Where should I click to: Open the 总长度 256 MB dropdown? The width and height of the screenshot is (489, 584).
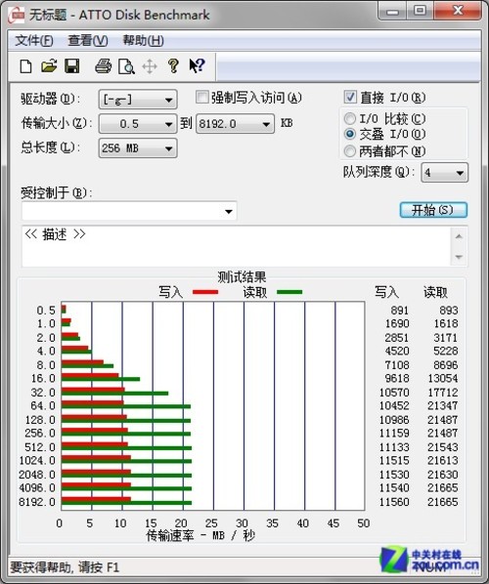coord(138,148)
